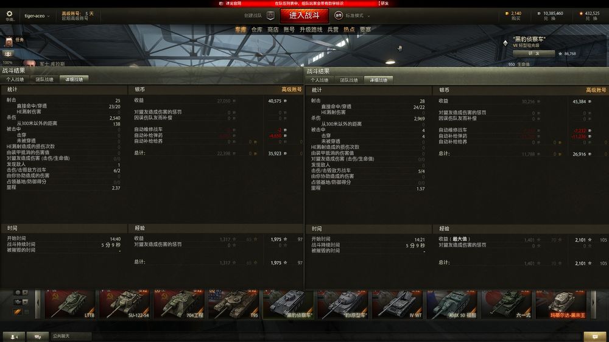Open the settings gear menu
The height and width of the screenshot is (342, 609).
click(x=9, y=13)
